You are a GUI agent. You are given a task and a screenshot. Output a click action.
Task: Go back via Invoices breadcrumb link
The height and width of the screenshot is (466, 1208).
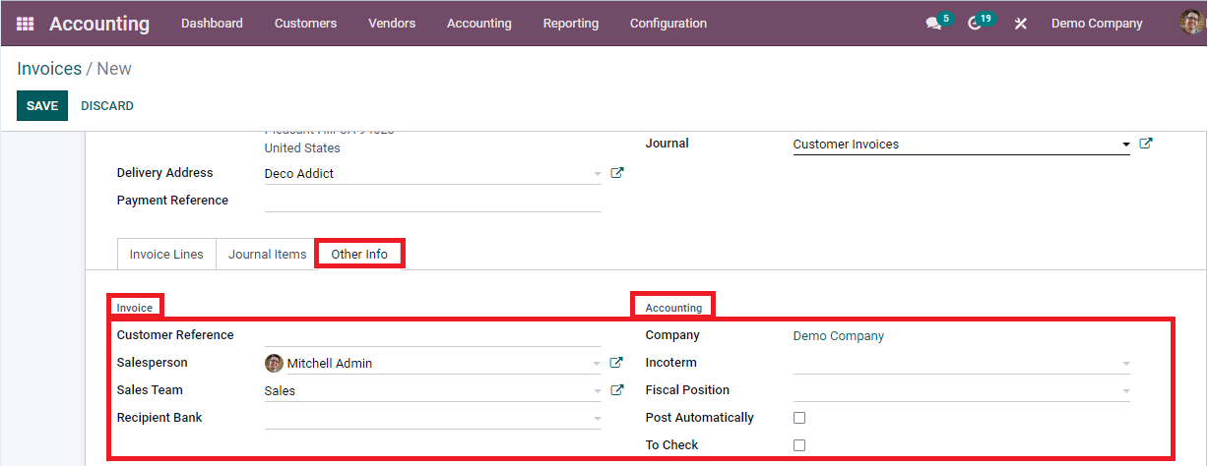(49, 69)
